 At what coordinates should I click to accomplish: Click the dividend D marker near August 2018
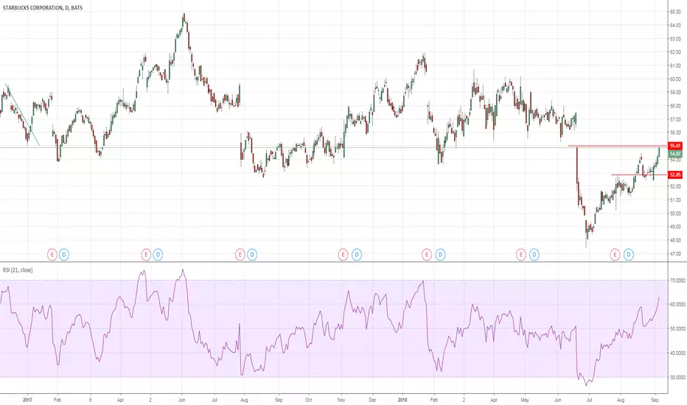click(x=629, y=254)
